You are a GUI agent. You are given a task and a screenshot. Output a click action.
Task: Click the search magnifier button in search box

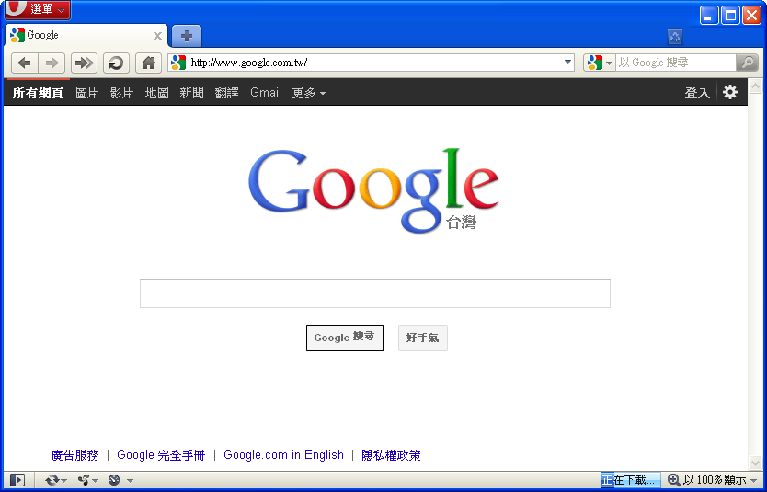click(x=748, y=63)
